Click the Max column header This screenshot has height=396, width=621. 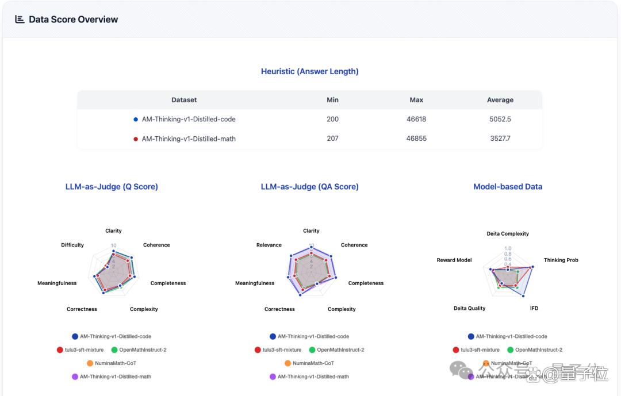click(416, 100)
